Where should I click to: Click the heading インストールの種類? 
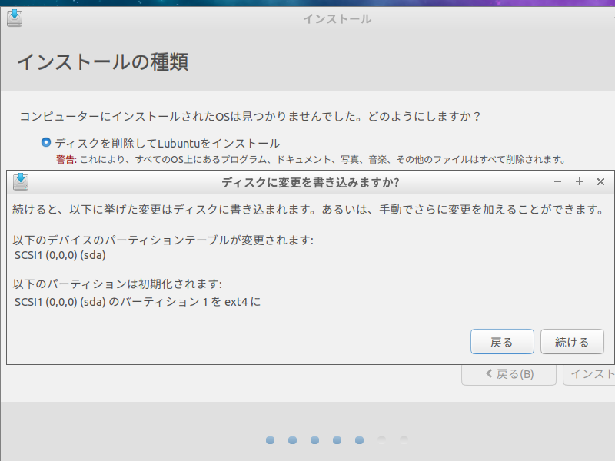[103, 62]
